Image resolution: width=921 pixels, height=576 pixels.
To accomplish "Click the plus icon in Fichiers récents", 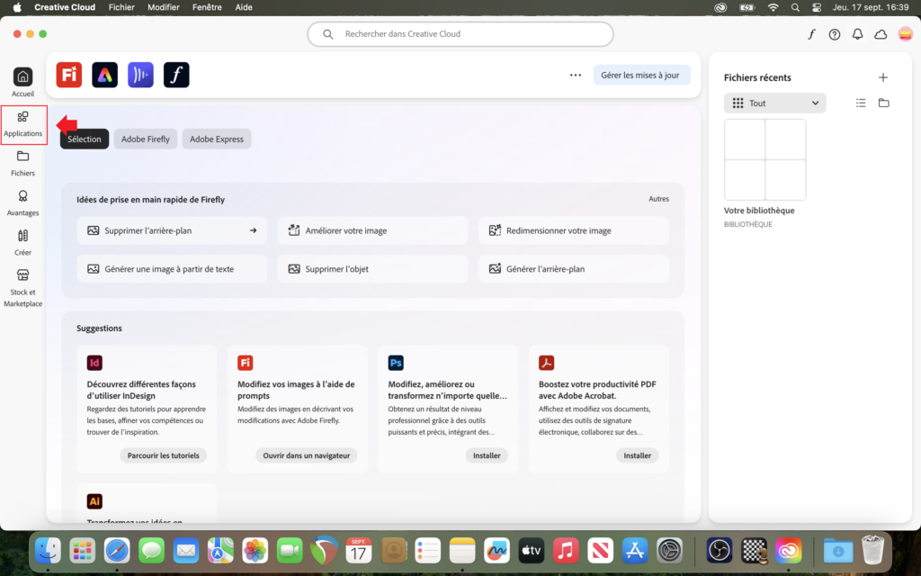I will coord(883,77).
